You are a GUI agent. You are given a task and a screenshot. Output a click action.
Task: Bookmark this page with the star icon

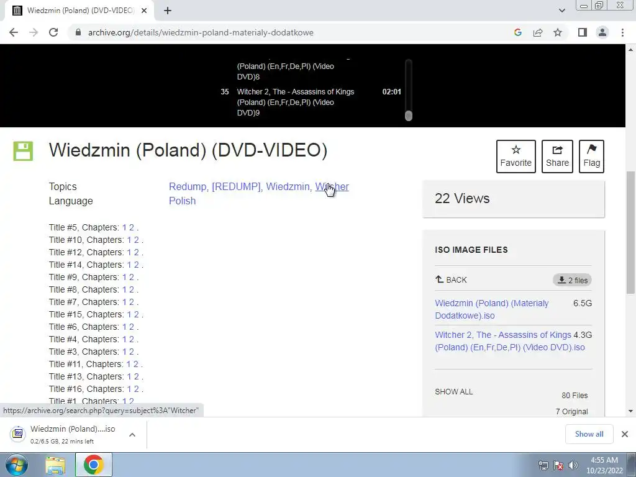point(558,32)
